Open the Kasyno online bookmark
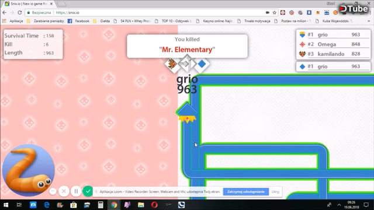Image resolution: width=374 pixels, height=210 pixels. click(x=214, y=21)
